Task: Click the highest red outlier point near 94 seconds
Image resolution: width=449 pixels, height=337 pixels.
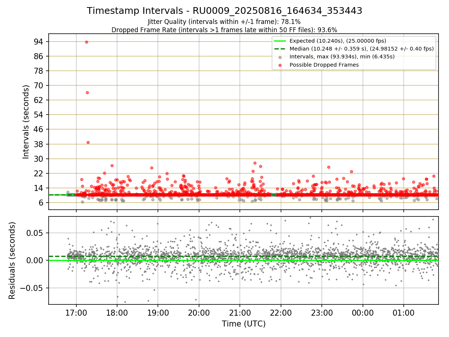Action: (x=86, y=42)
